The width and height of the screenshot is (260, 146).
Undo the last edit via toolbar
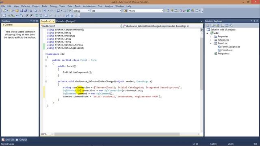click(x=45, y=11)
